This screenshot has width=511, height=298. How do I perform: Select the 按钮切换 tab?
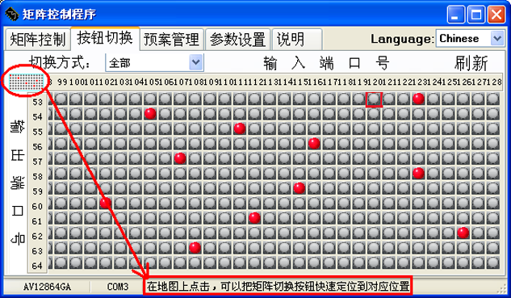(x=105, y=38)
